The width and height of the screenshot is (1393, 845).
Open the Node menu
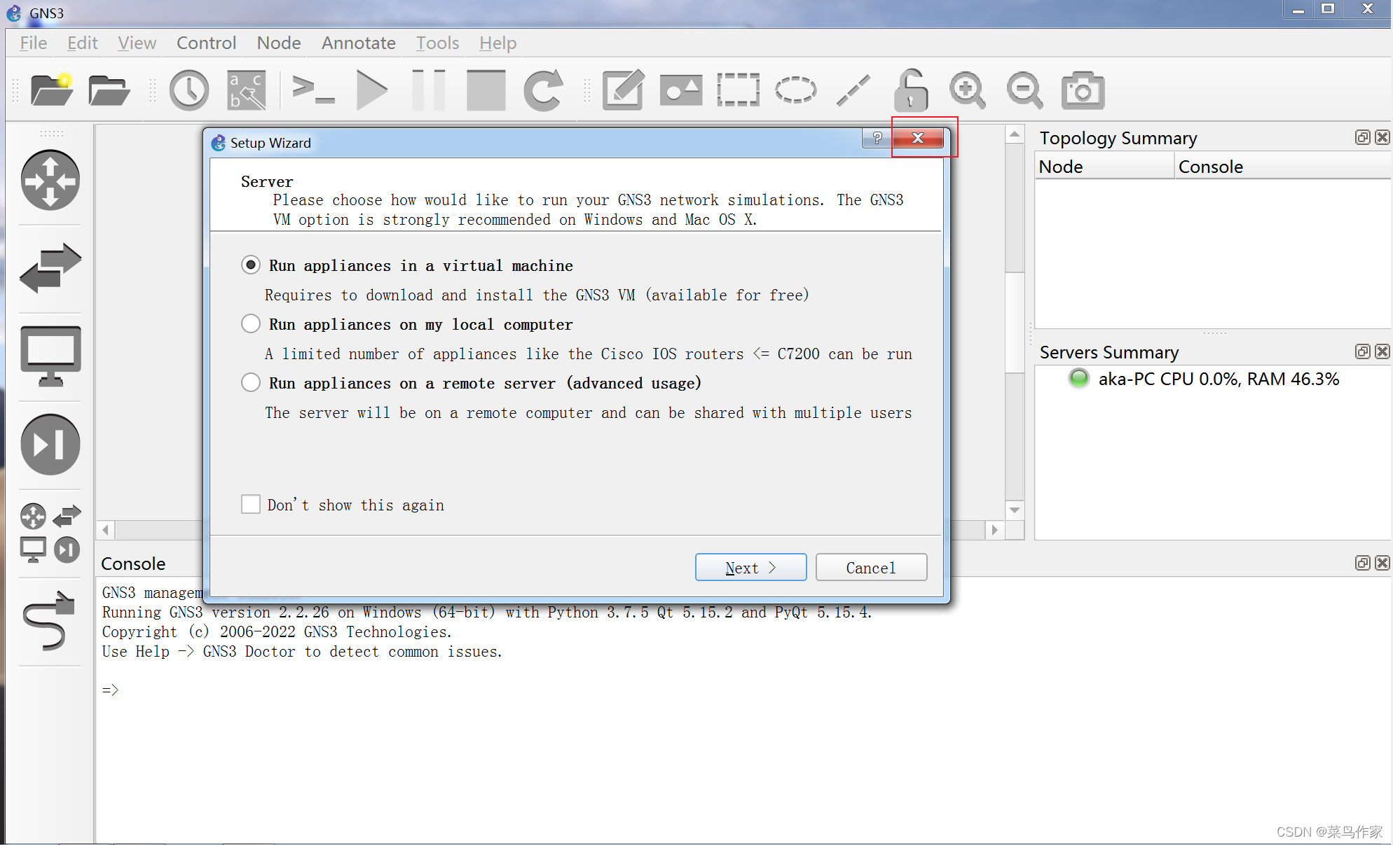[x=279, y=43]
